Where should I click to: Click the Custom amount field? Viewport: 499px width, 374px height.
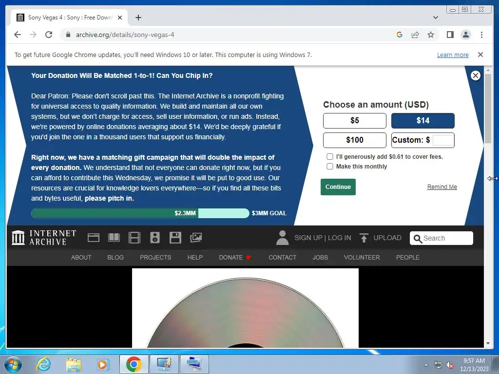pos(443,140)
